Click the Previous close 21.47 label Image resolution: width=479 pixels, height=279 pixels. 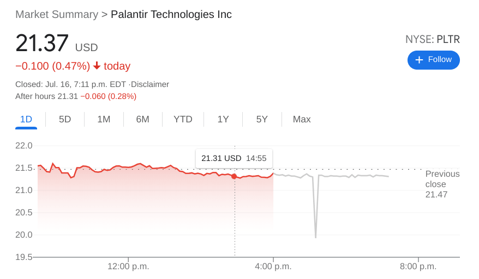442,184
